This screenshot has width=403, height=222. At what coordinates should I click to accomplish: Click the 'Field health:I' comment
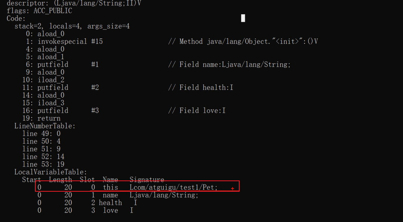pyautogui.click(x=206, y=88)
